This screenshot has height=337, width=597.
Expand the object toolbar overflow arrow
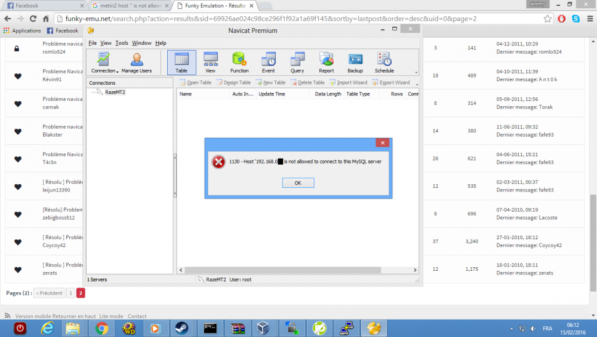[417, 85]
